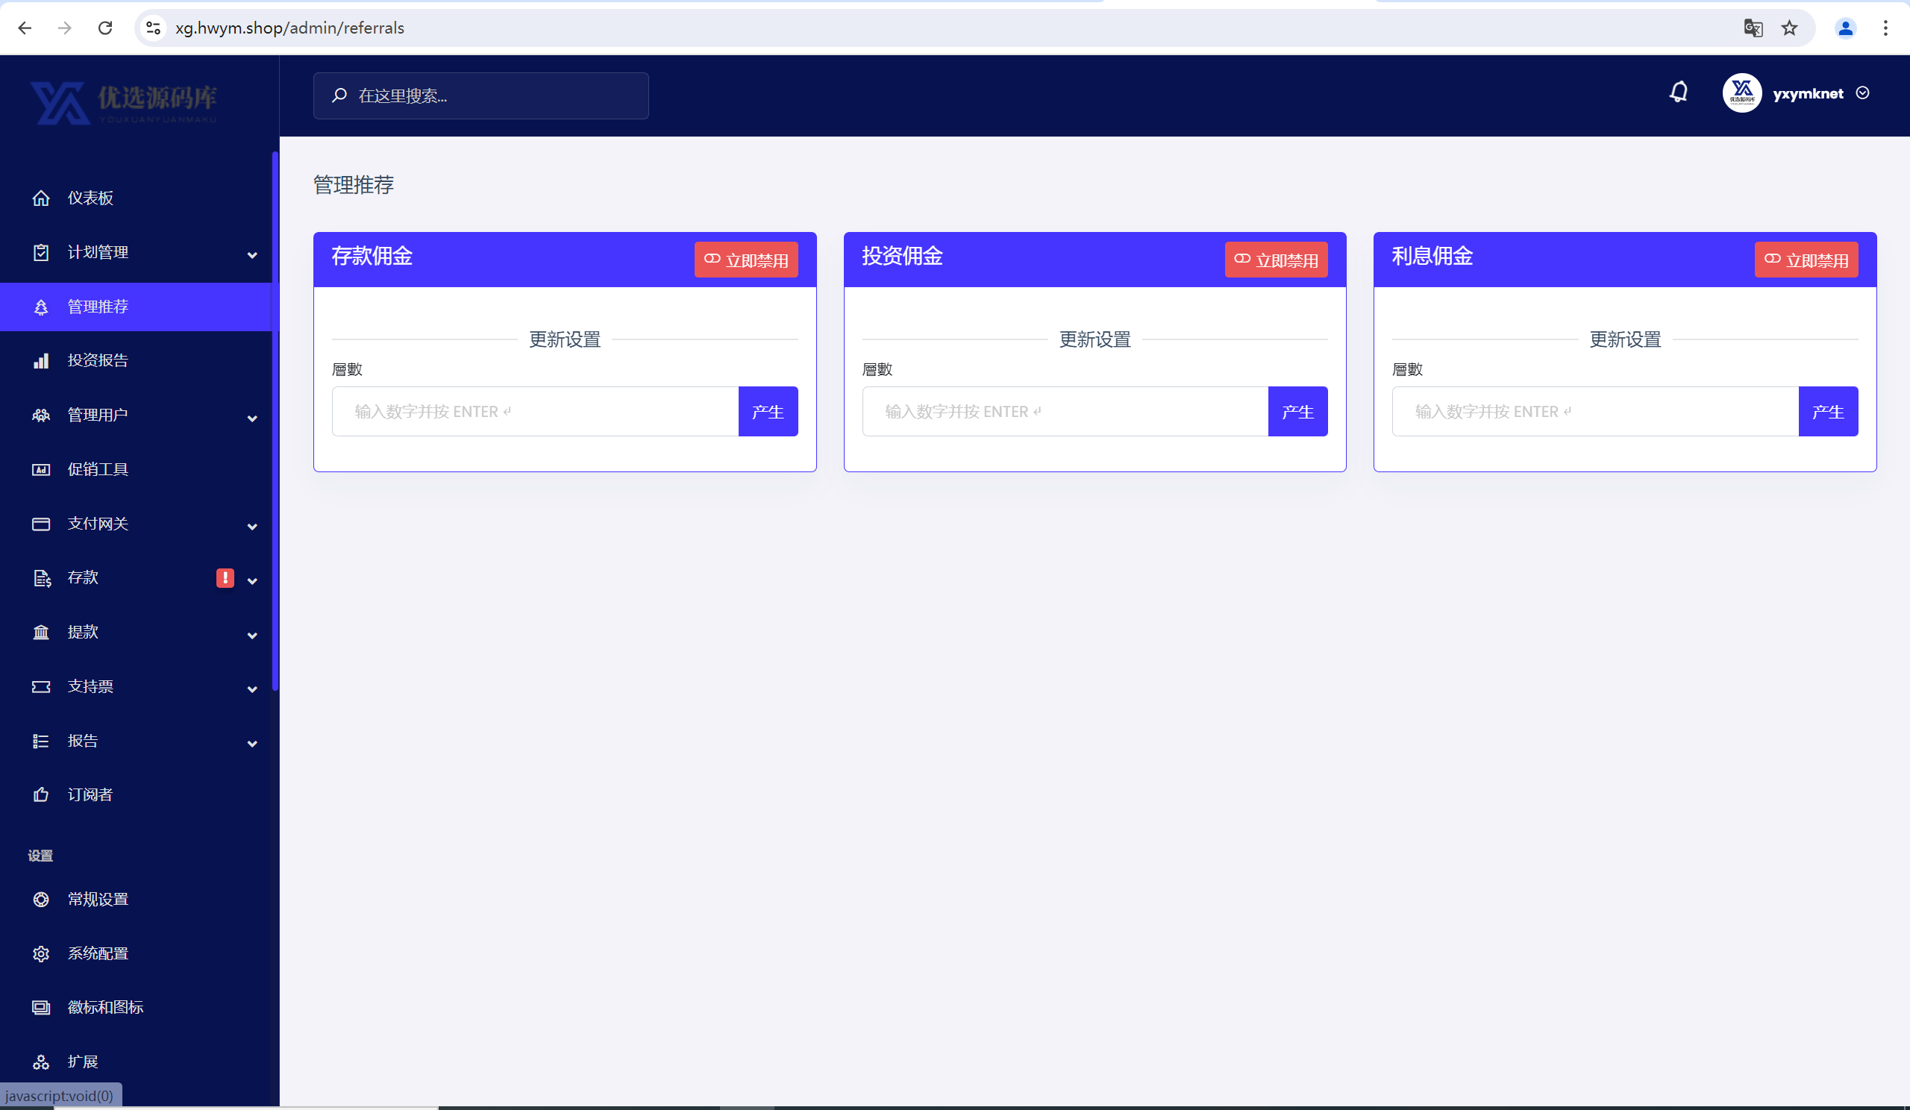
Task: Click the browser address bar URL
Action: pyautogui.click(x=289, y=28)
